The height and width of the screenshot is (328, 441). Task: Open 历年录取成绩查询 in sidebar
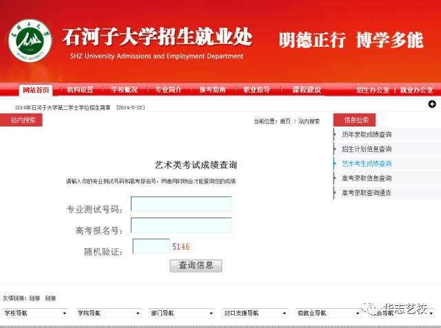(x=367, y=135)
